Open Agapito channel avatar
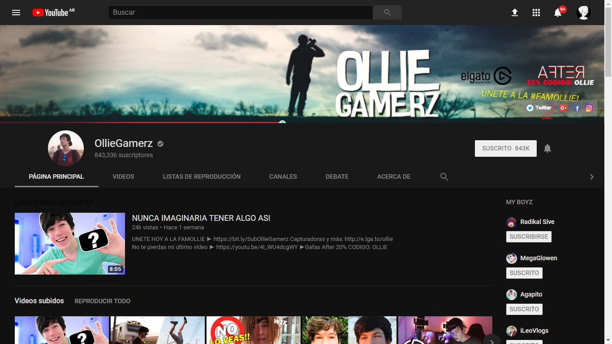Image resolution: width=612 pixels, height=344 pixels. (x=512, y=295)
